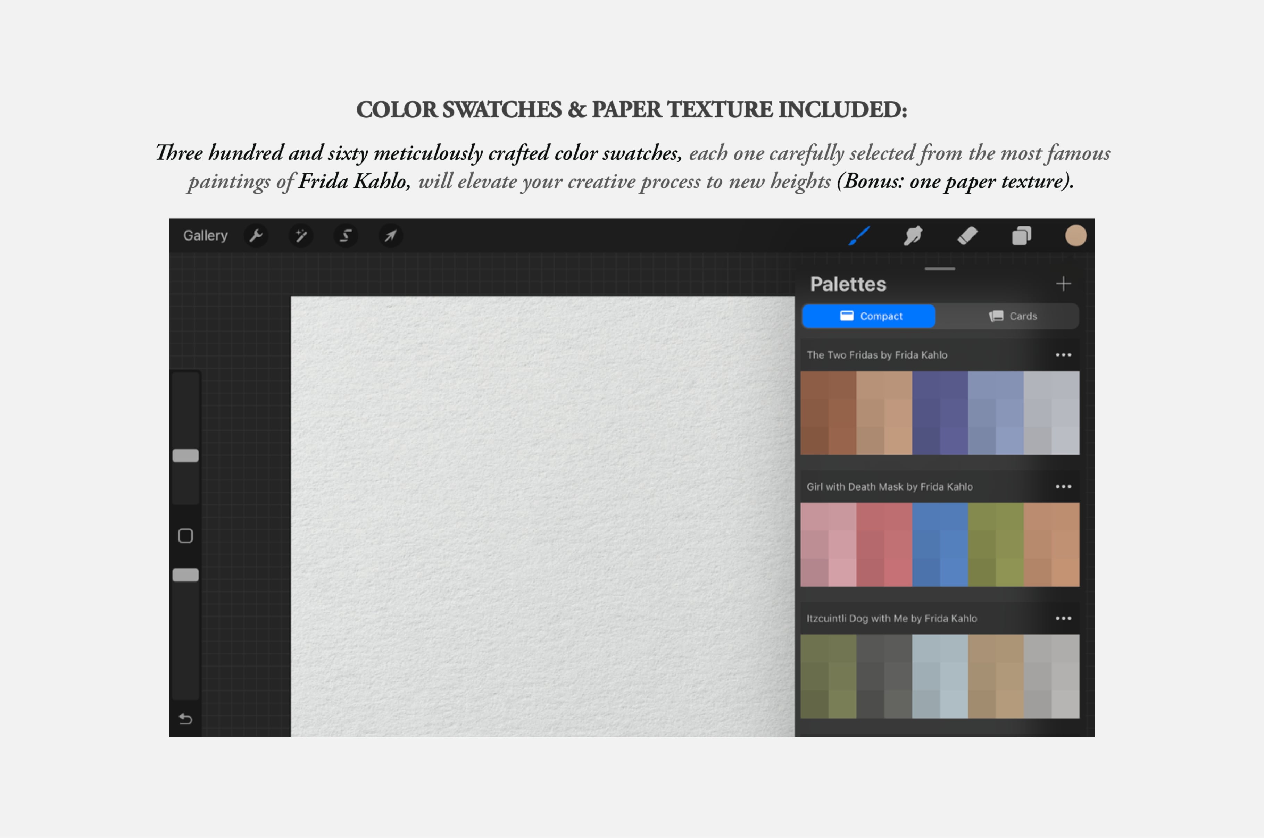Select the Selection S-shaped tool

[x=346, y=236]
